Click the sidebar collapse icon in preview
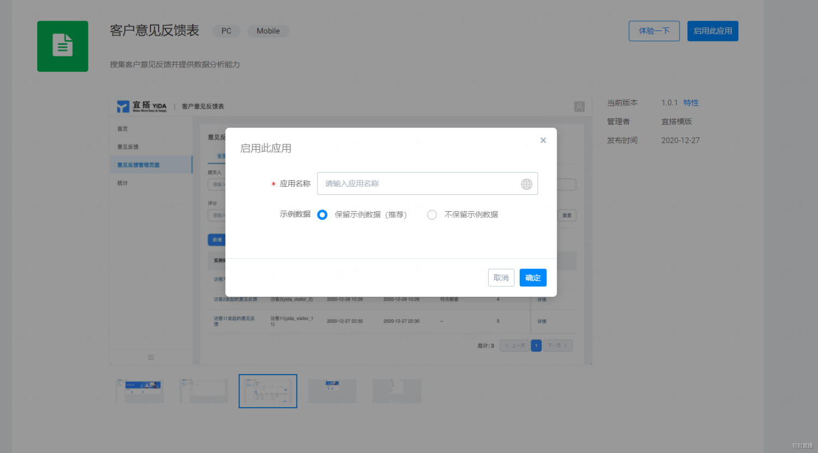This screenshot has height=453, width=818. tap(151, 357)
